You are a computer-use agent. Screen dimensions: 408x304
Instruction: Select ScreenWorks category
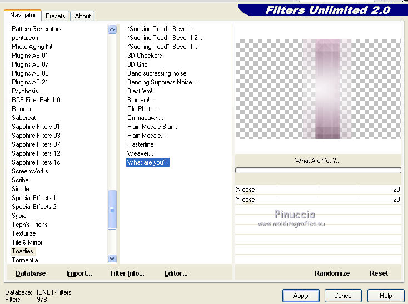point(29,171)
